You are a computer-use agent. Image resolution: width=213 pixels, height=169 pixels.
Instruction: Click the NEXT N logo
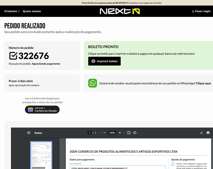(x=120, y=11)
